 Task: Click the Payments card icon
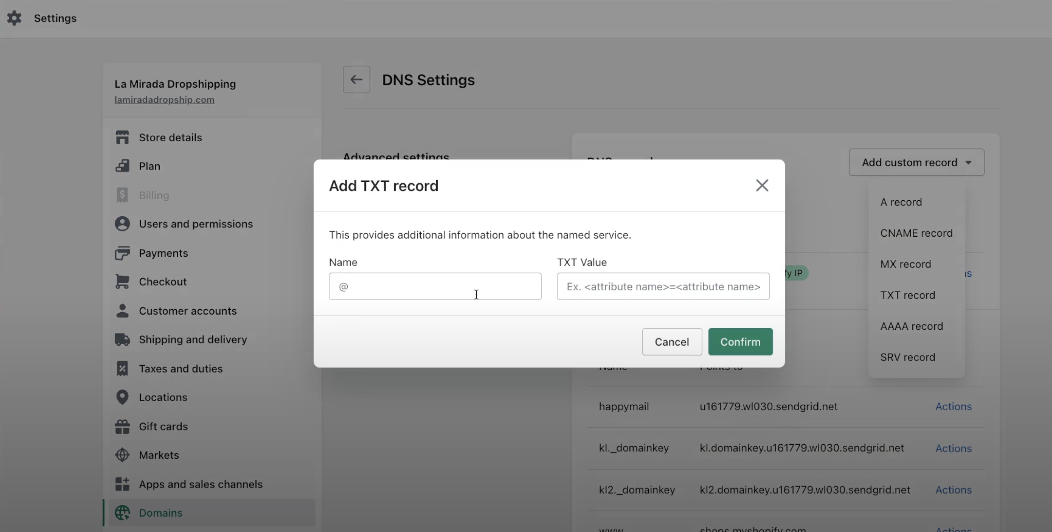pyautogui.click(x=122, y=253)
